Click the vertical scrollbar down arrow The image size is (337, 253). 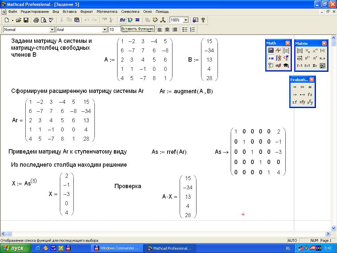(x=334, y=228)
